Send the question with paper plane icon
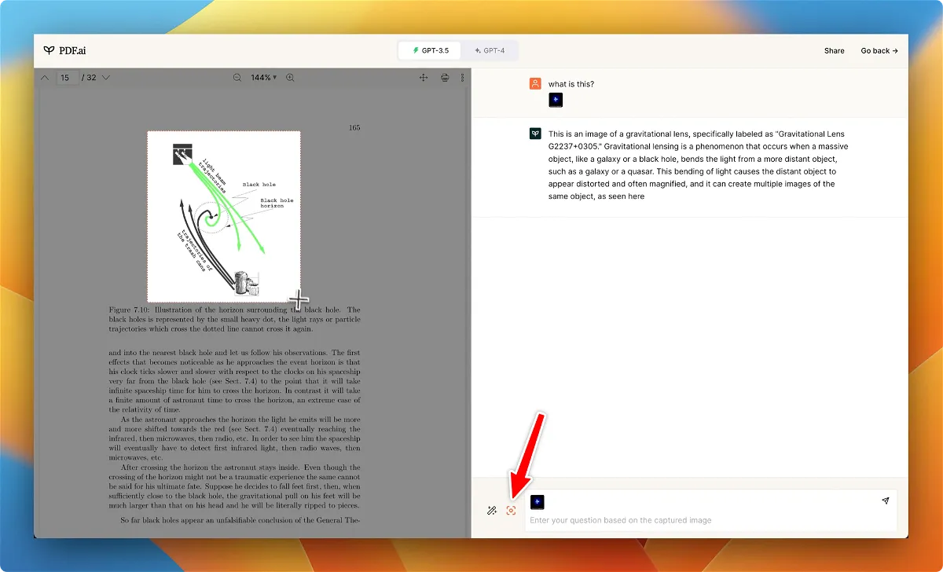Screen dimensions: 943x572 coord(885,500)
